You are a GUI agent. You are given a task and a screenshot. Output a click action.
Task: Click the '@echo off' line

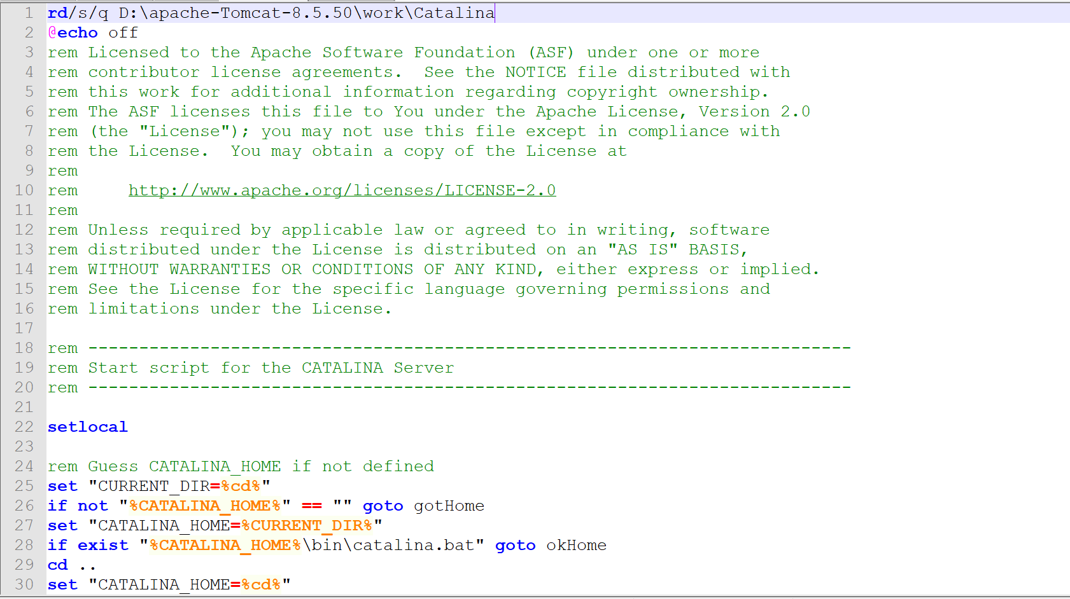point(93,32)
